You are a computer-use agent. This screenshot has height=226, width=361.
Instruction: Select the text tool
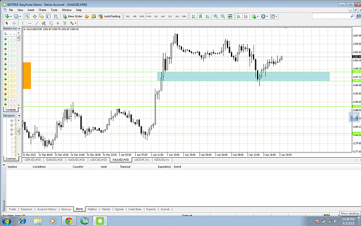[x=58, y=23]
